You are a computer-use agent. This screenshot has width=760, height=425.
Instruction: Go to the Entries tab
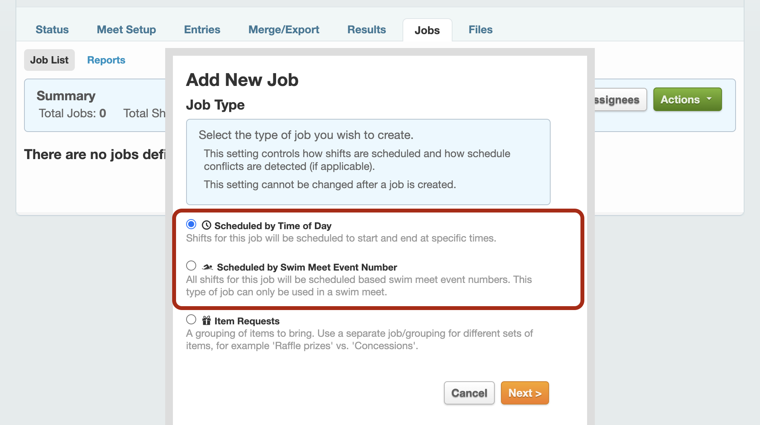pos(202,29)
